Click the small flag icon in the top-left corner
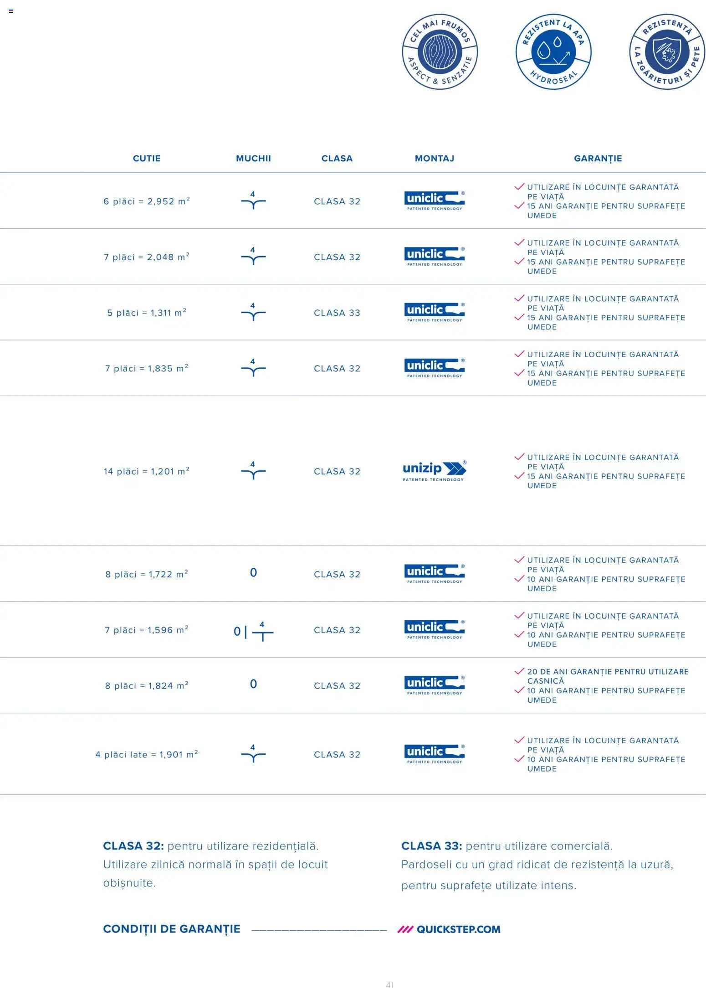Image resolution: width=706 pixels, height=988 pixels. pos(11,11)
